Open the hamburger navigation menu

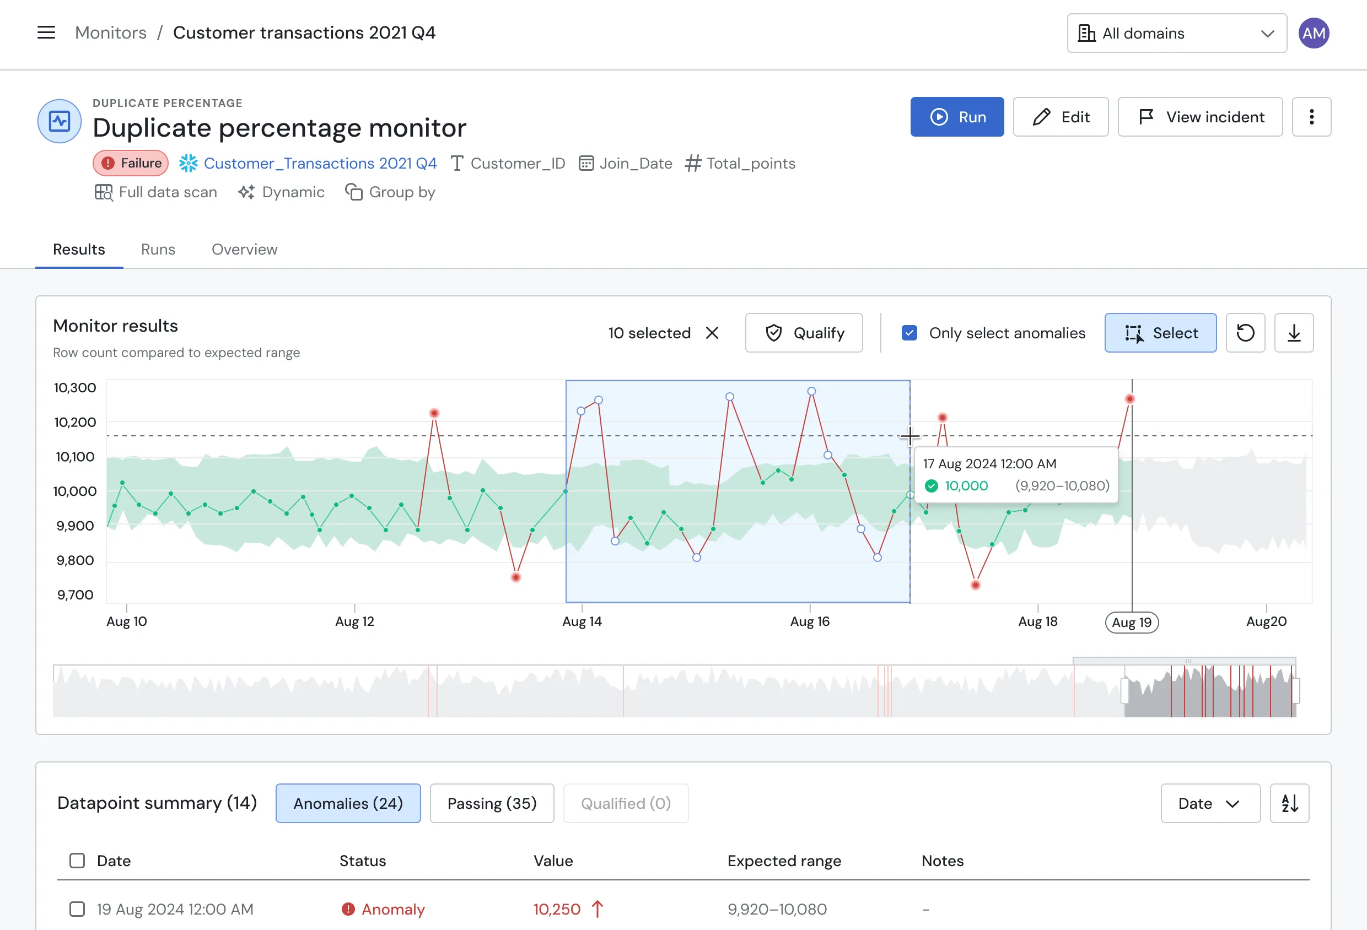click(x=46, y=33)
